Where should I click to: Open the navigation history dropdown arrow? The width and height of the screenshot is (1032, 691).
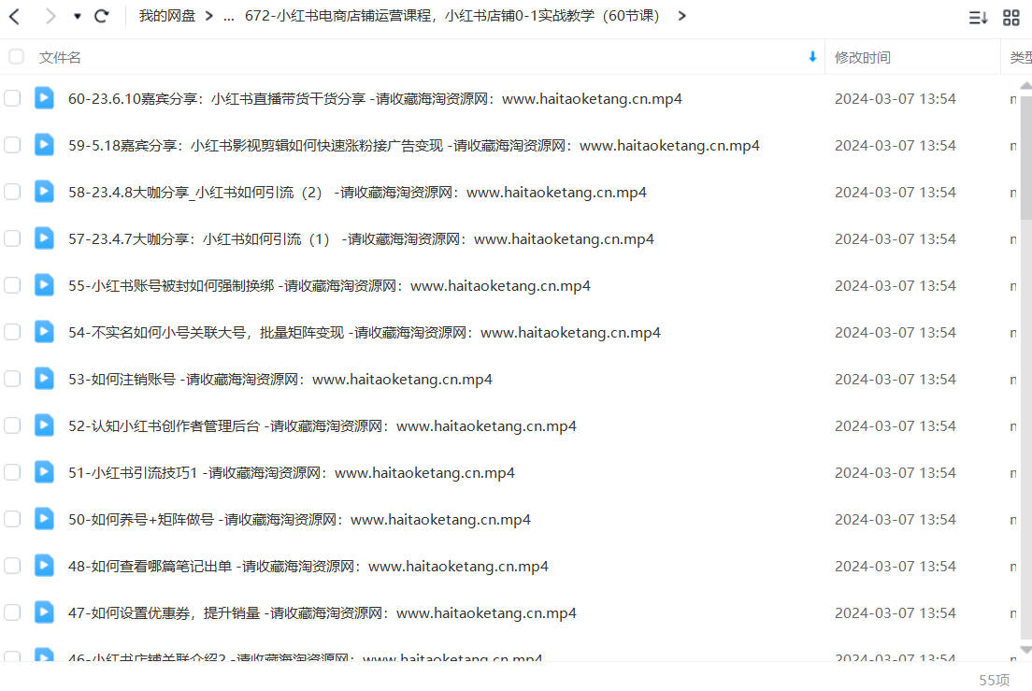(x=77, y=16)
